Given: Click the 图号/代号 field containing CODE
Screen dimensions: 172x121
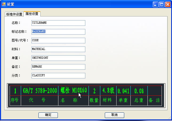Looking at the screenshot, I should (58, 40).
